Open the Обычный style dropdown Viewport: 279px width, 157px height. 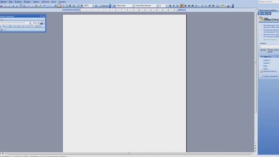pyautogui.click(x=133, y=6)
